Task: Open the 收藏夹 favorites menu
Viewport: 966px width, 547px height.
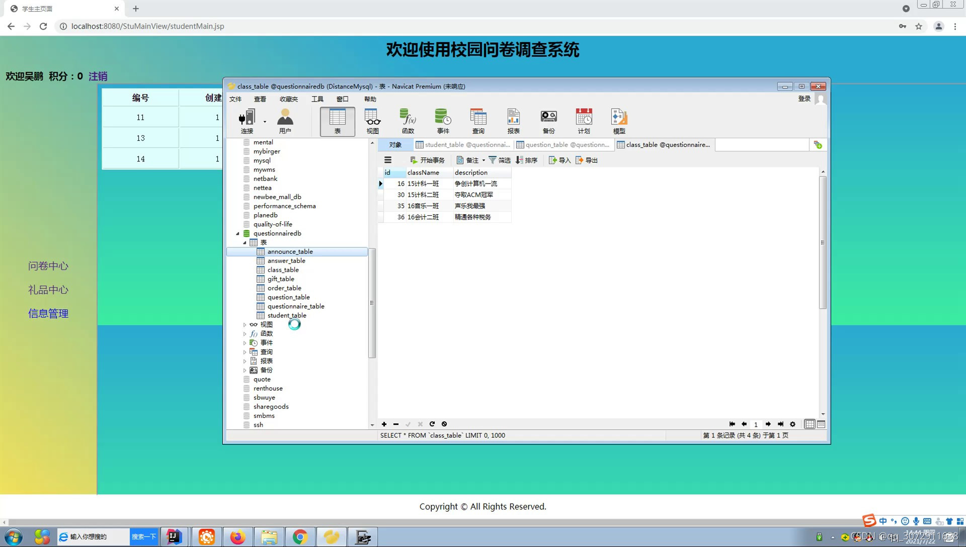Action: (289, 99)
